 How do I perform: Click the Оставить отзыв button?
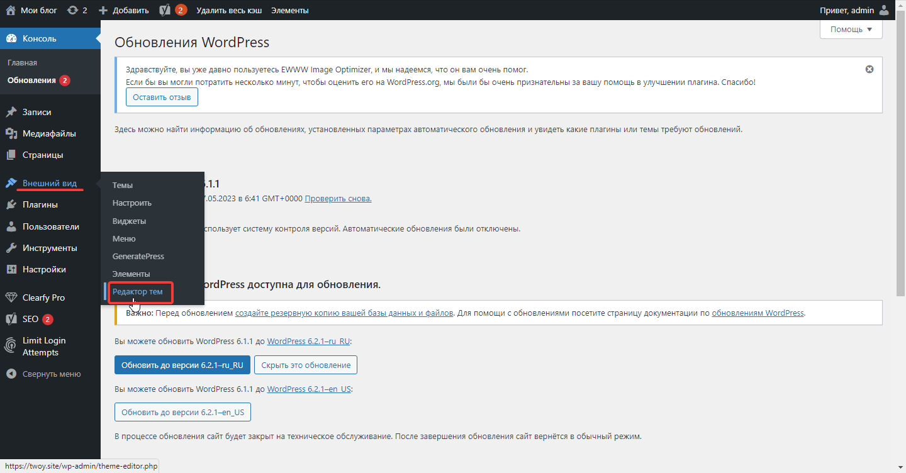pos(162,97)
